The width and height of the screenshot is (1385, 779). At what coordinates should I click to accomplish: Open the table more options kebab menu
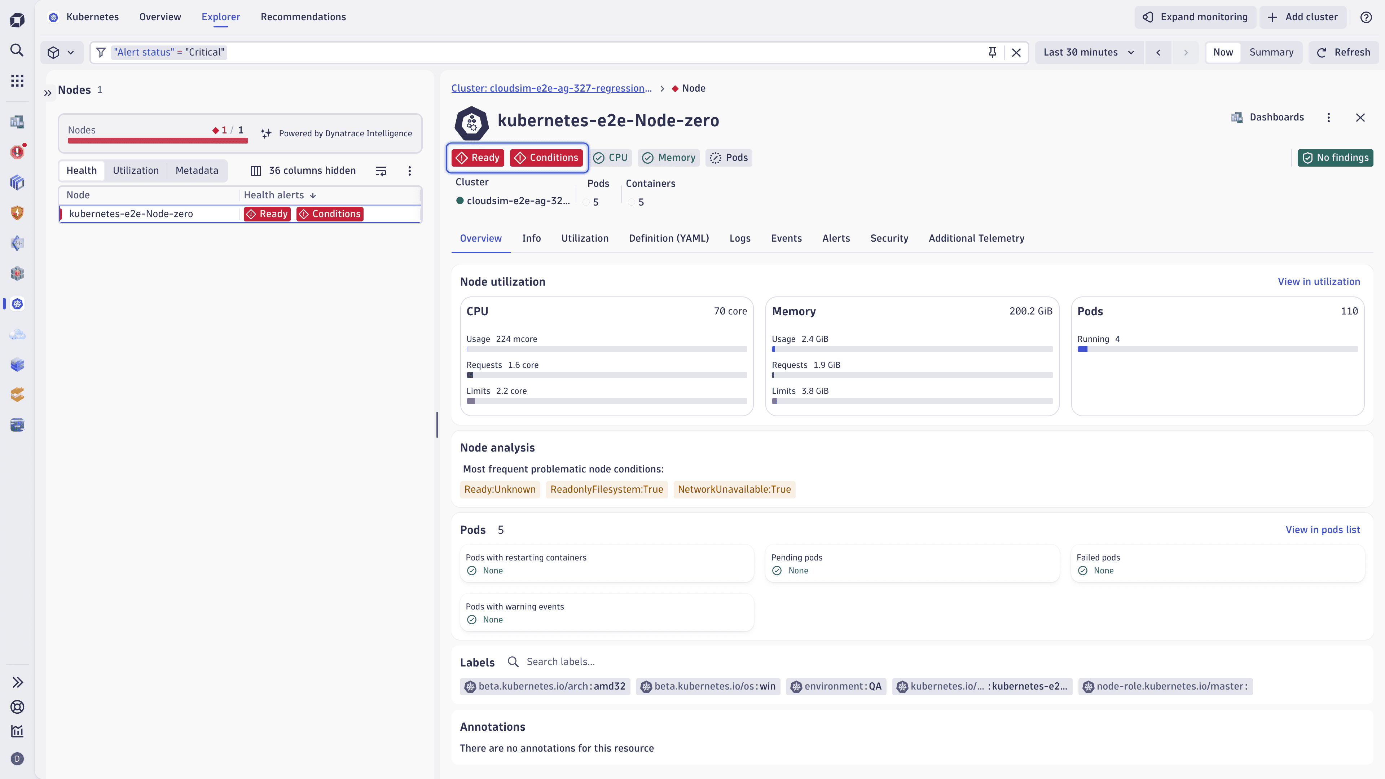(x=410, y=171)
